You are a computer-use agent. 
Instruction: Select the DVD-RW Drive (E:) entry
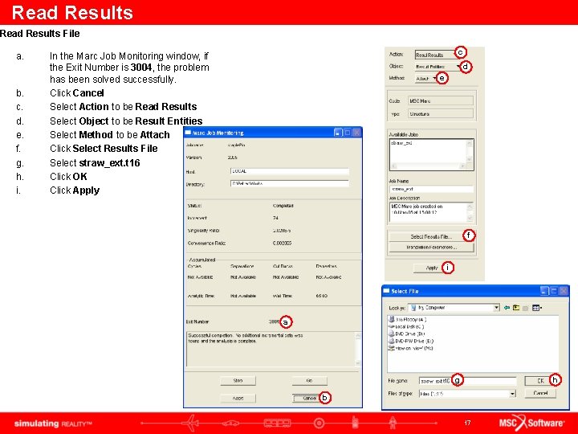pos(411,341)
